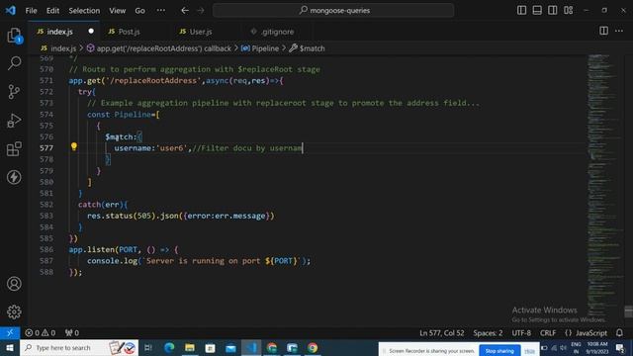
Task: Open the Accounts icon in the activity bar
Action: 14,284
